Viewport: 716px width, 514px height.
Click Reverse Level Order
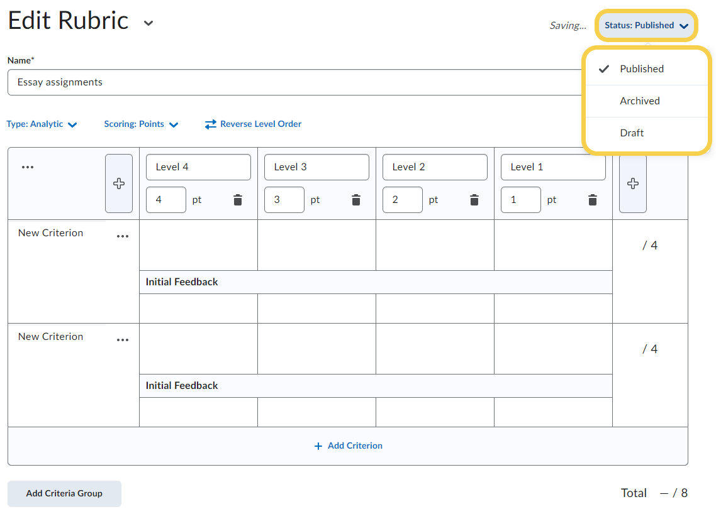pyautogui.click(x=253, y=124)
